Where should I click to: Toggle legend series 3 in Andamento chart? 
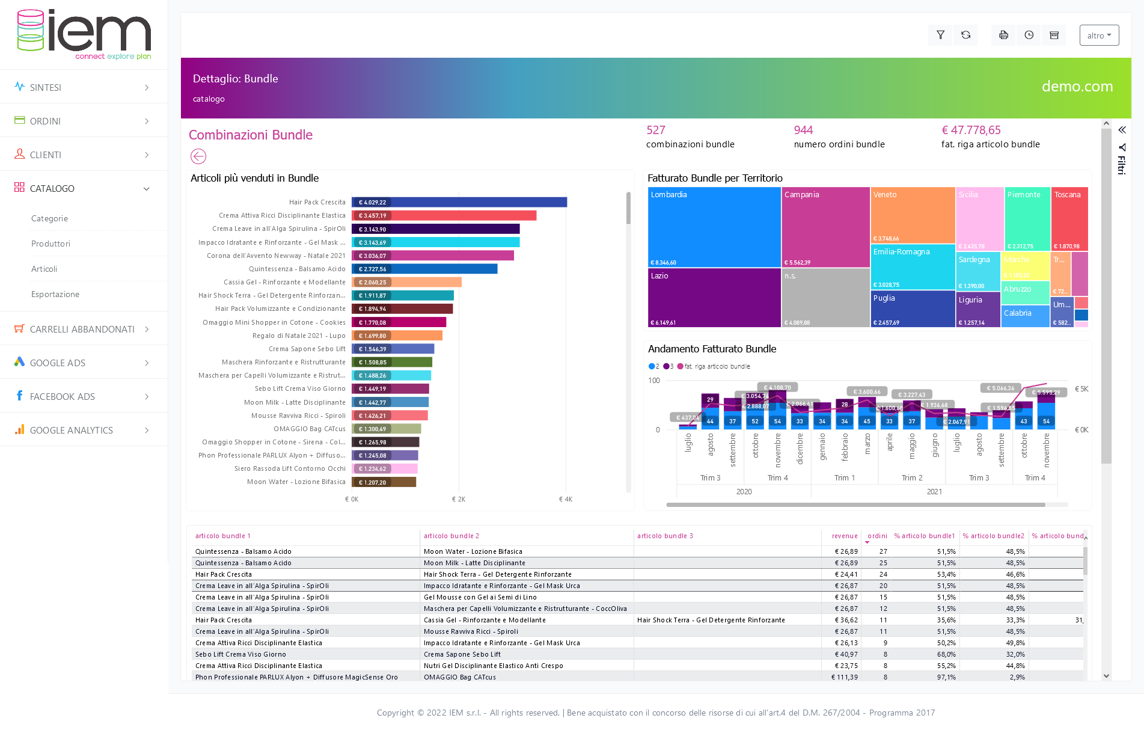(668, 366)
